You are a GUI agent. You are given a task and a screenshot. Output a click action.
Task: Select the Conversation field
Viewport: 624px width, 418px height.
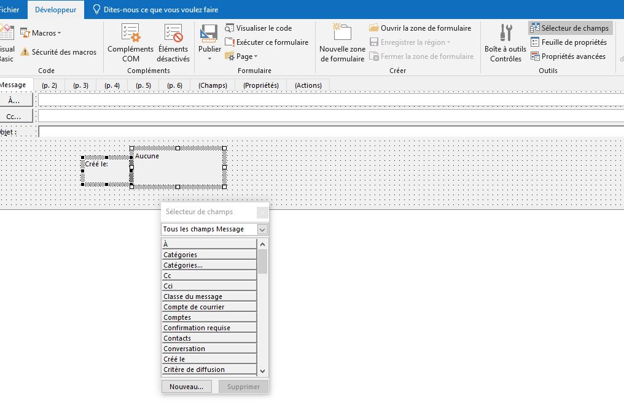pos(209,349)
